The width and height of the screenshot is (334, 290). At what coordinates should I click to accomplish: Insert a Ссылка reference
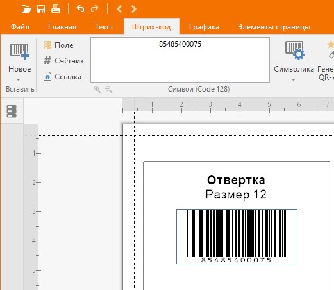[x=62, y=76]
